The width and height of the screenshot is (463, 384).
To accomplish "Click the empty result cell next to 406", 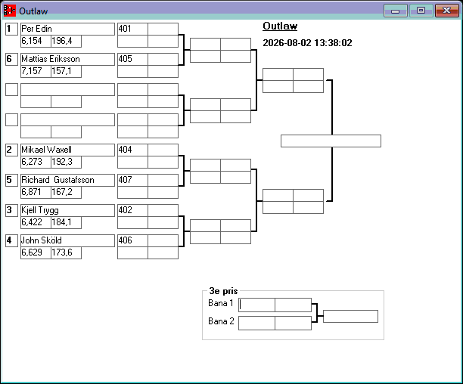I will 163,240.
